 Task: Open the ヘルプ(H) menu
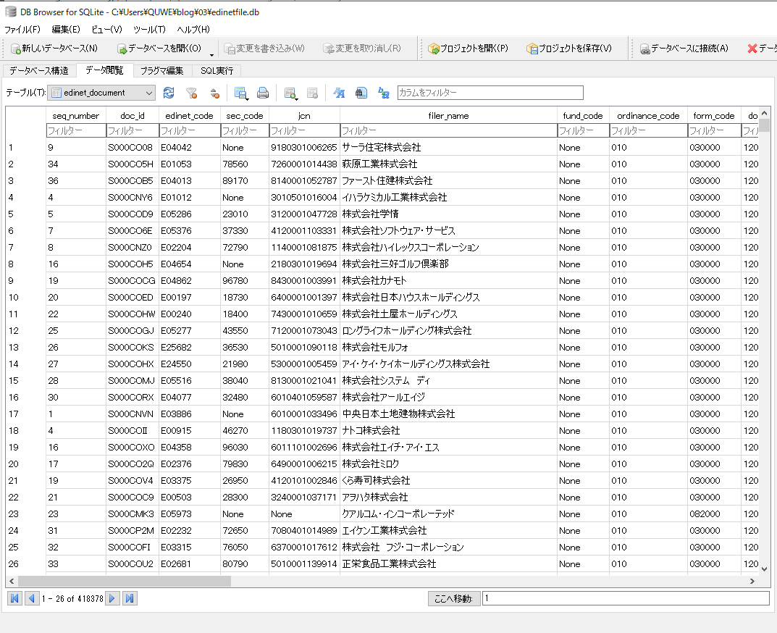(193, 29)
